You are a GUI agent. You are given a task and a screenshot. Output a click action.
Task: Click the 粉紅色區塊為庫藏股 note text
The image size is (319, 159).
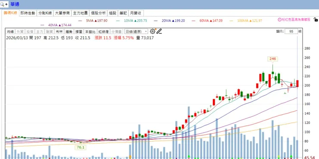click(296, 20)
